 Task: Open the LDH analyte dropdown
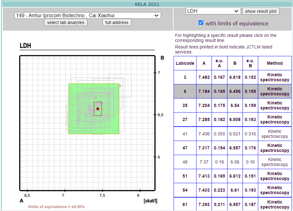coord(213,11)
